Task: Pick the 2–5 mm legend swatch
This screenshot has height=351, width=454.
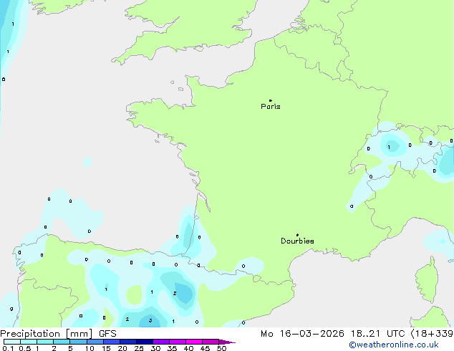Action: click(62, 342)
